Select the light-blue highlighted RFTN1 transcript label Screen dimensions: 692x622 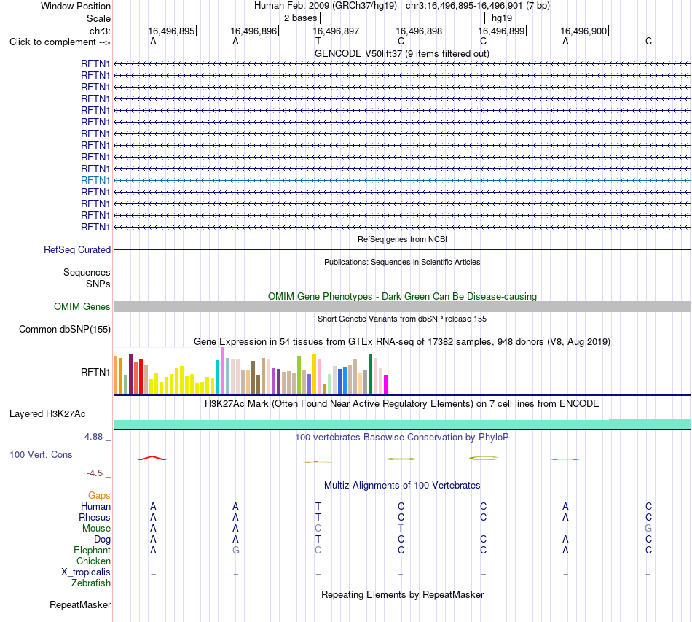tap(95, 180)
